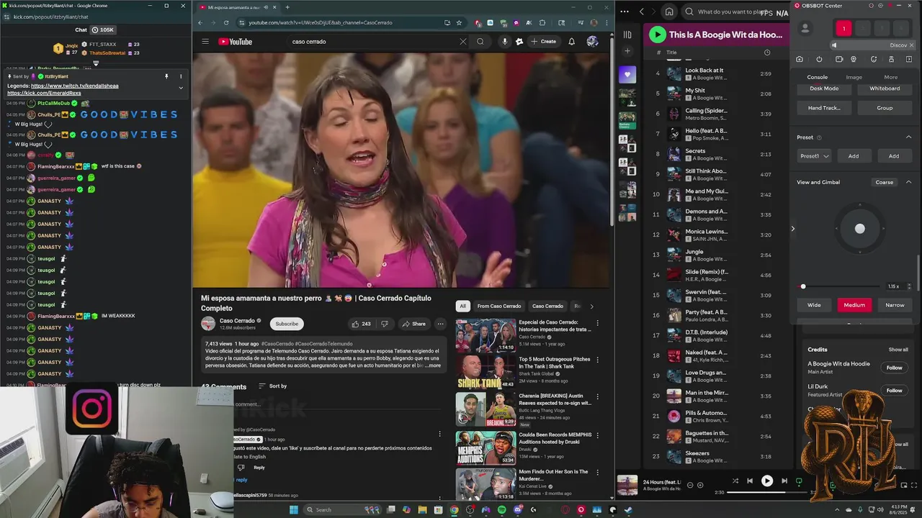
Task: Take snapshot in OBSBOT Center
Action: (x=800, y=59)
